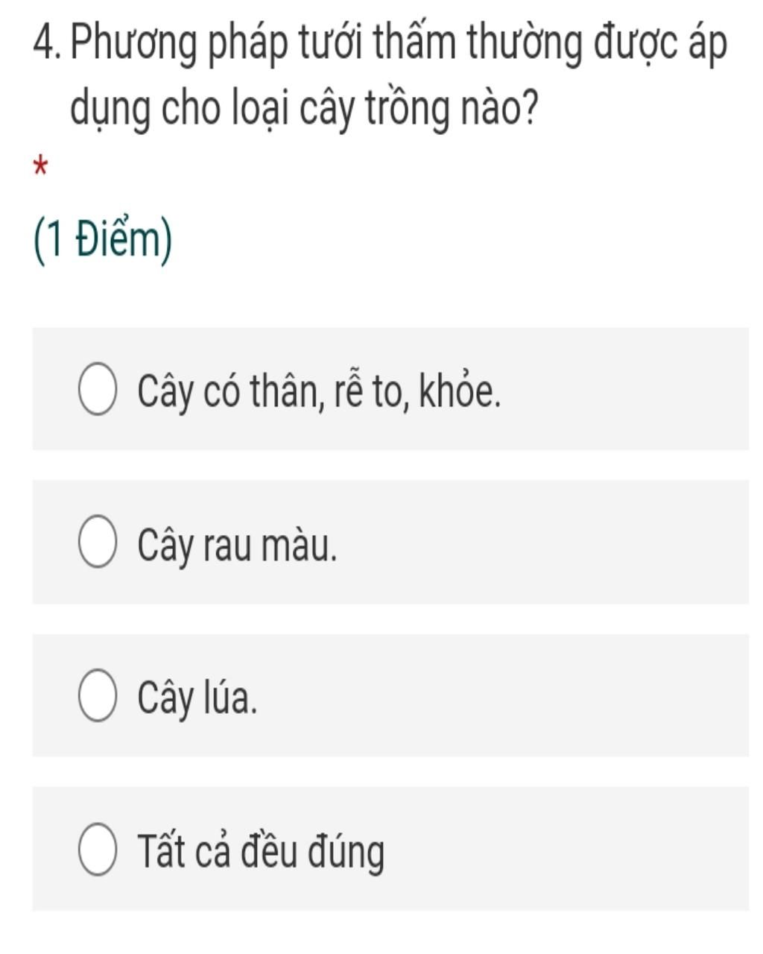
Task: Click the question line 'dụng cho loại cây trồng nào?'
Action: pos(303,110)
